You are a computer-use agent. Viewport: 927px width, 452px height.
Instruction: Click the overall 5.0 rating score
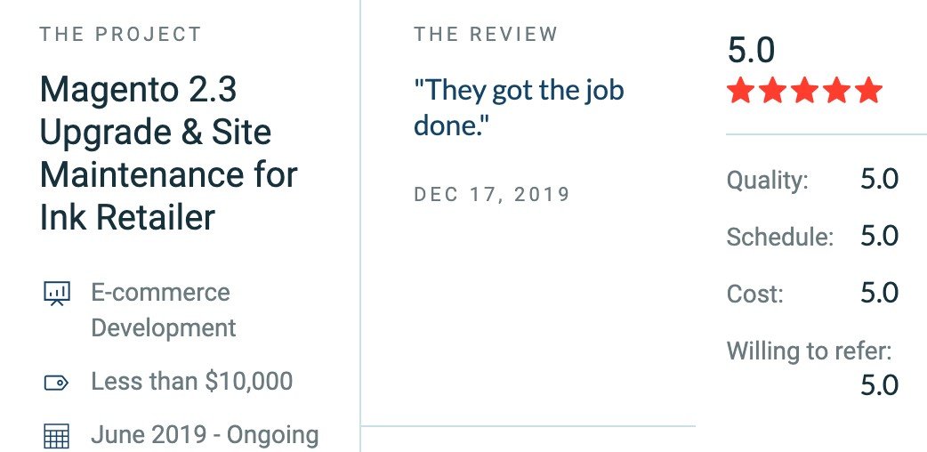pos(751,51)
